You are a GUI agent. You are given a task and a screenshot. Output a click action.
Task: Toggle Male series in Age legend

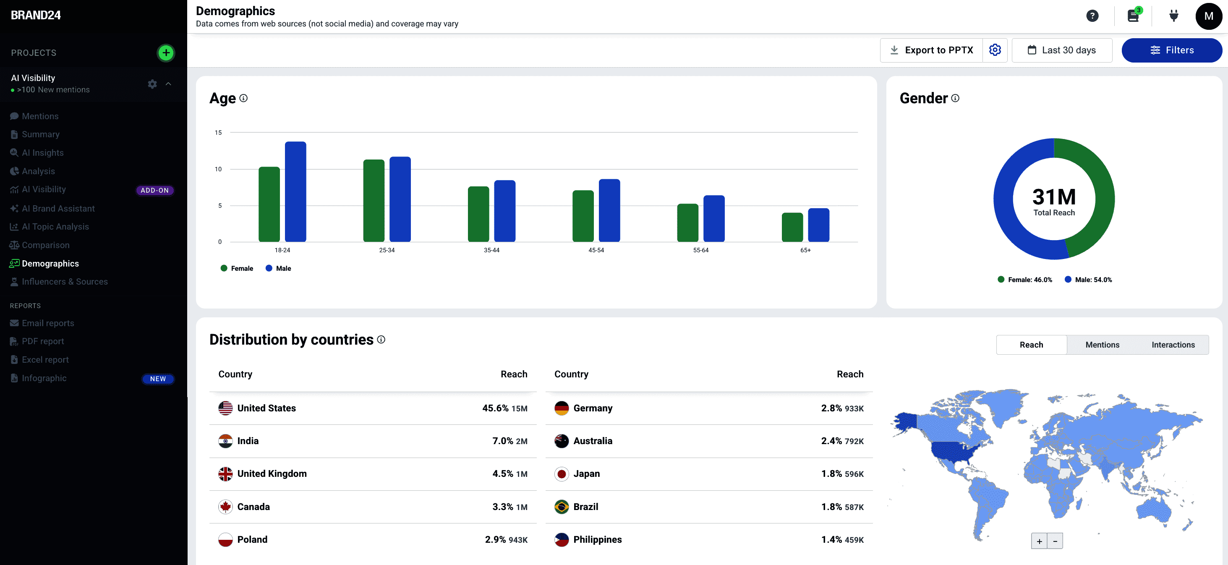click(278, 268)
